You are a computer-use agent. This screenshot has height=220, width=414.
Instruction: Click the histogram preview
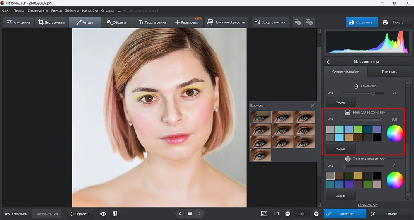[x=367, y=42]
